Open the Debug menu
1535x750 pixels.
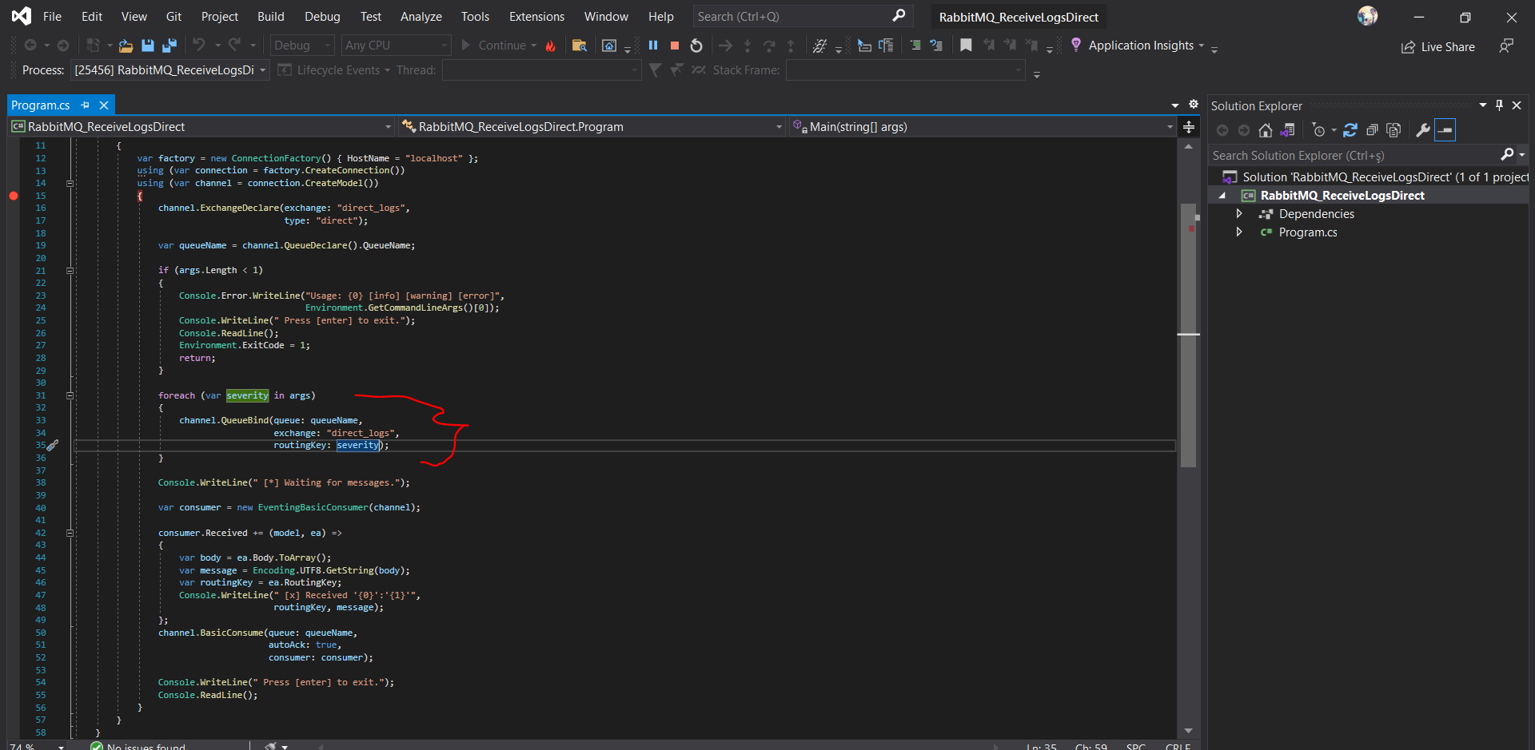(x=322, y=17)
